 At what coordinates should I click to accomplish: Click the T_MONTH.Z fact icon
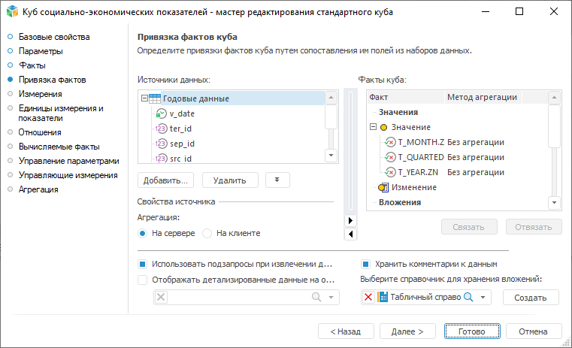click(x=390, y=142)
